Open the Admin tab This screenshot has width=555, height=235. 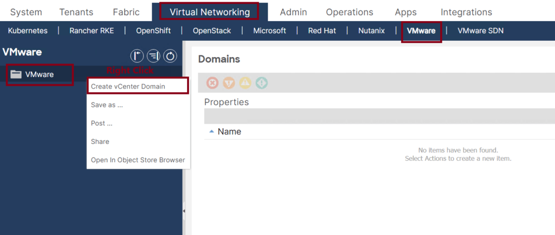[293, 12]
